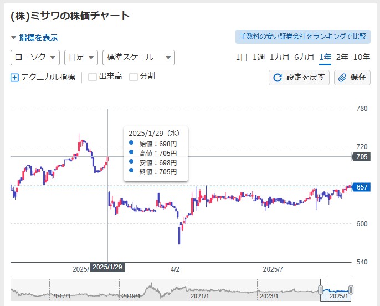
Task: Open the 手数料の安い証券会社 ranking link
Action: [x=302, y=37]
